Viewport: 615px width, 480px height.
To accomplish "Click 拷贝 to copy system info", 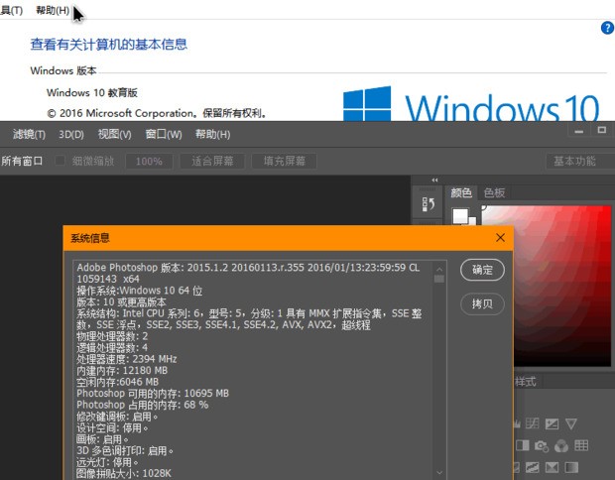I will [x=482, y=303].
